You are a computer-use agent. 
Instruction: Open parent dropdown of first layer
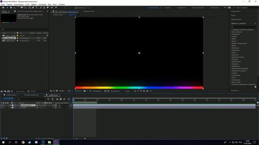(x=63, y=105)
